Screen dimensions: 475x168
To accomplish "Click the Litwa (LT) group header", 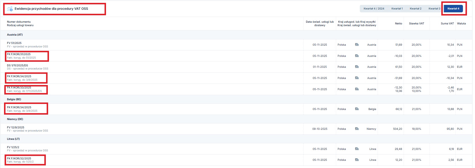I will click(13, 139).
